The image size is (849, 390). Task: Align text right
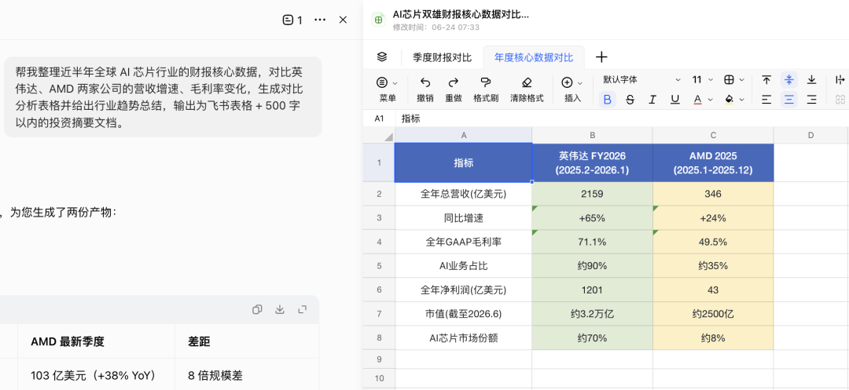811,100
